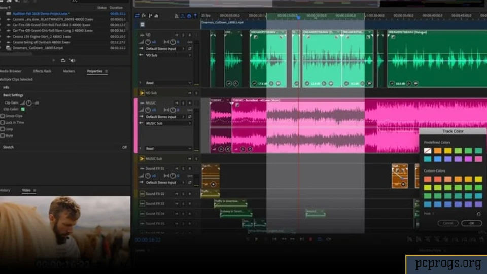The height and width of the screenshot is (274, 487).
Task: Click the MUSIC Sub bus track icon
Action: pyautogui.click(x=142, y=159)
